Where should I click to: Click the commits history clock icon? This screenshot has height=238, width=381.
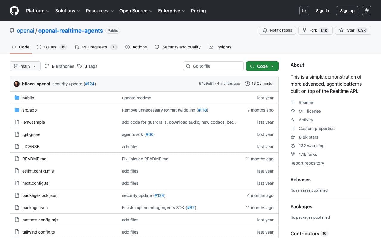pyautogui.click(x=247, y=84)
